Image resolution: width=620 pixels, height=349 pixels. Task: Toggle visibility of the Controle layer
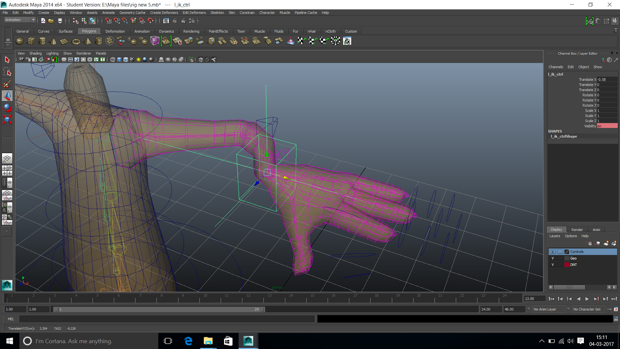(553, 251)
